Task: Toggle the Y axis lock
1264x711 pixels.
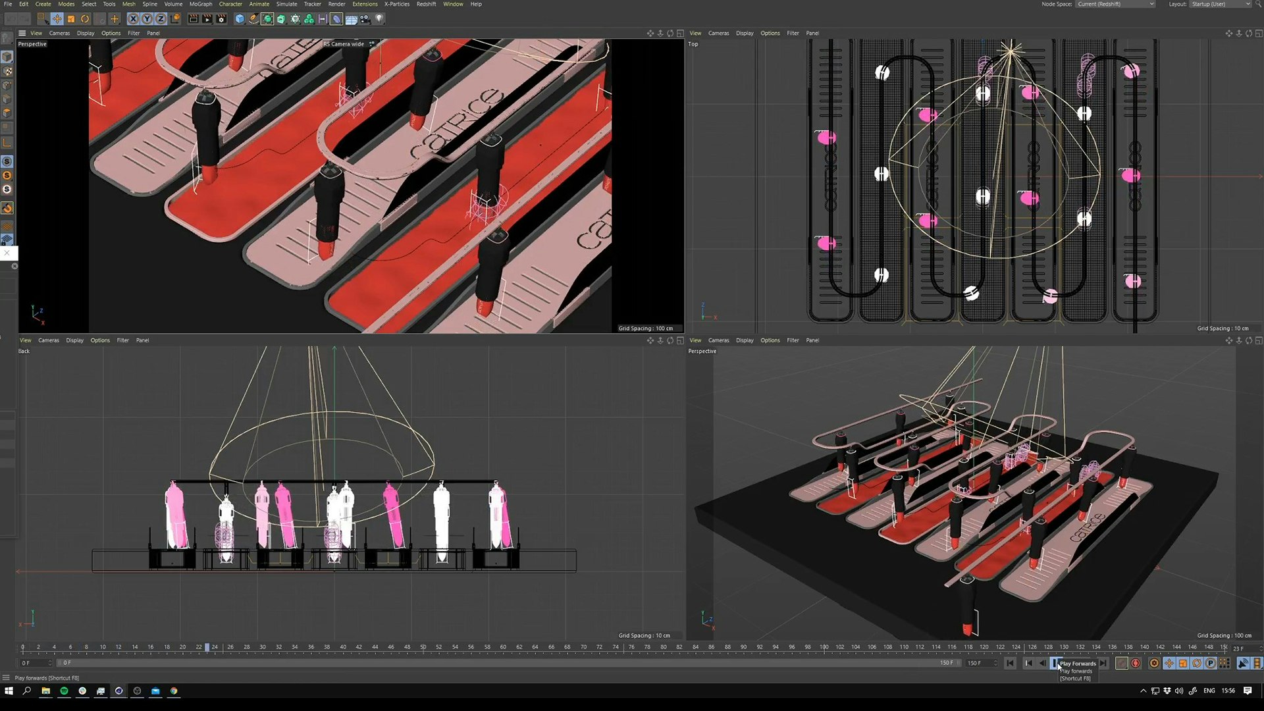Action: click(x=147, y=19)
